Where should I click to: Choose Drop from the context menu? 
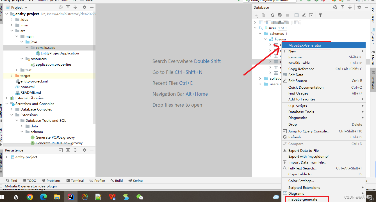pos(324,125)
